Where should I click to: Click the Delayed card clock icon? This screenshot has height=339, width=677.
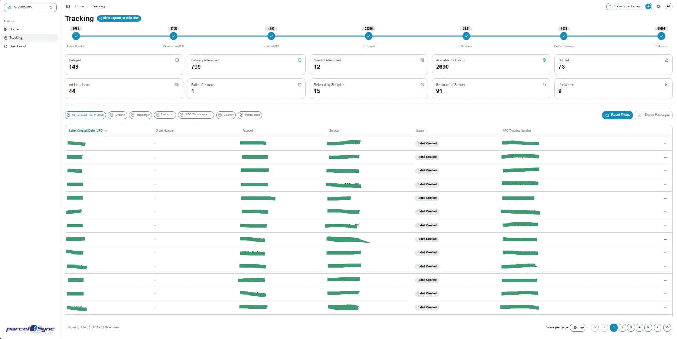[177, 60]
